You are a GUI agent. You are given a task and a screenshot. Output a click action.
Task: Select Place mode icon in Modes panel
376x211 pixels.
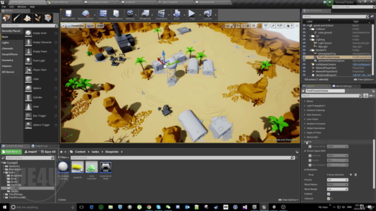tap(6, 18)
